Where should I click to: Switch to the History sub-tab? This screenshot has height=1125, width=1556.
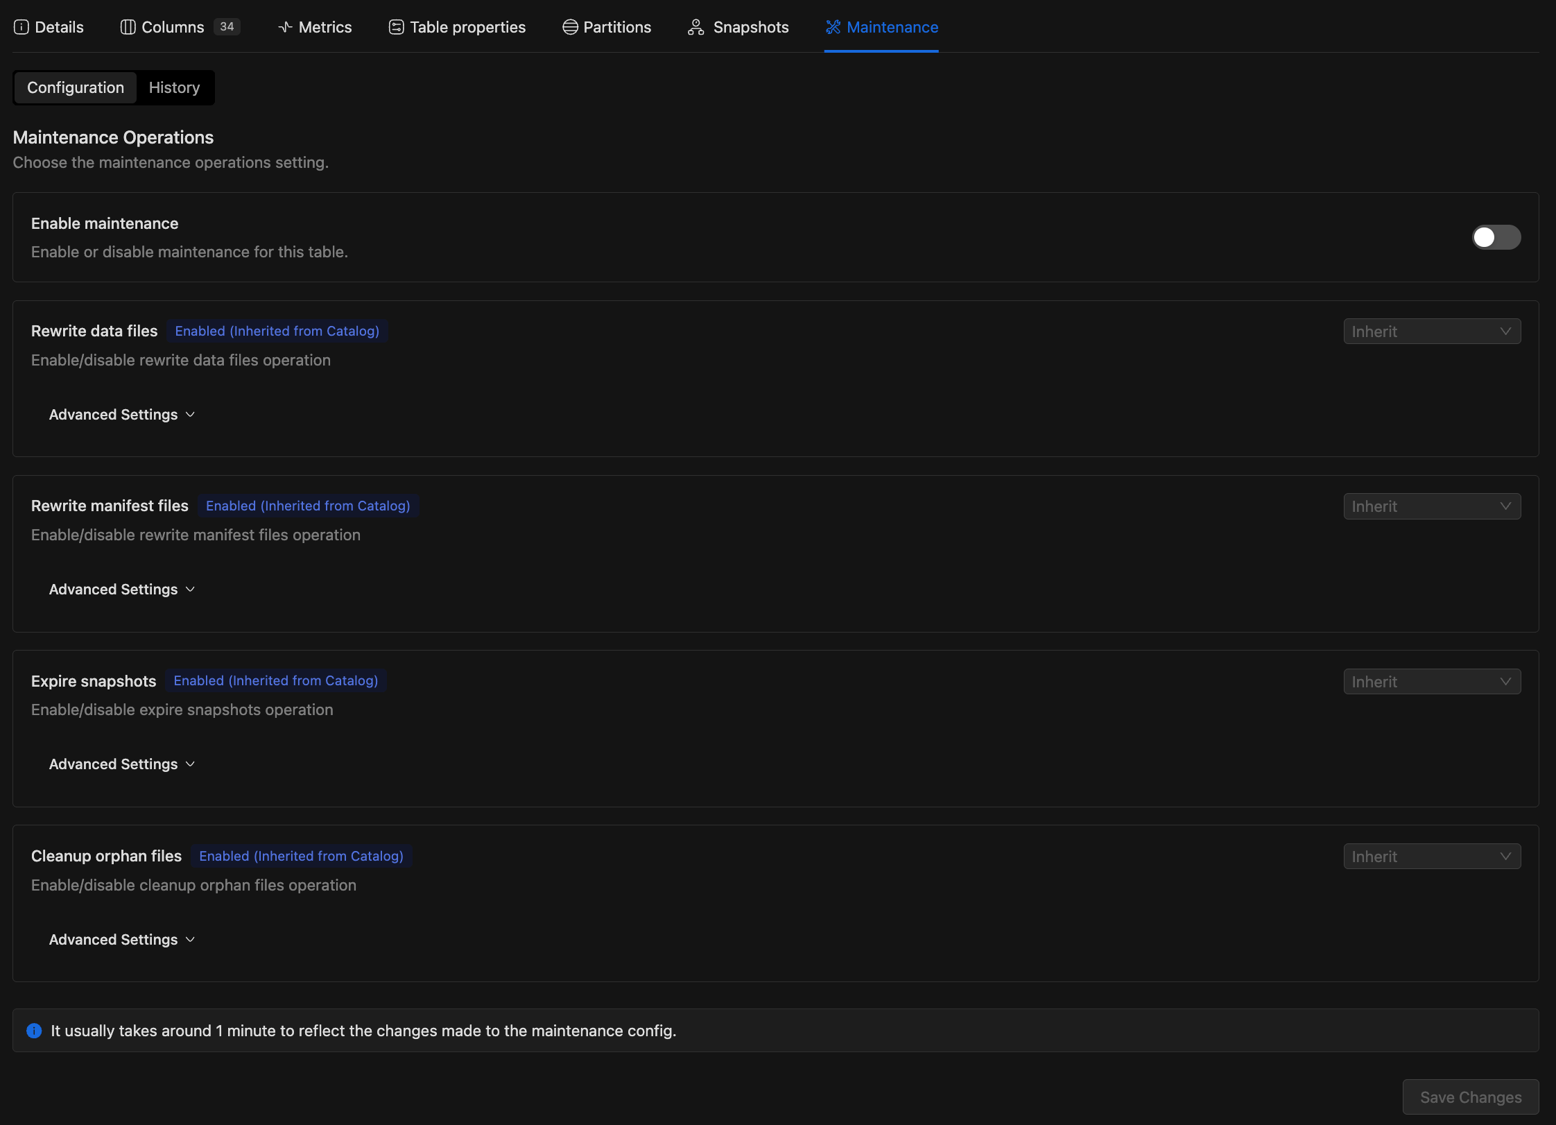pos(174,87)
